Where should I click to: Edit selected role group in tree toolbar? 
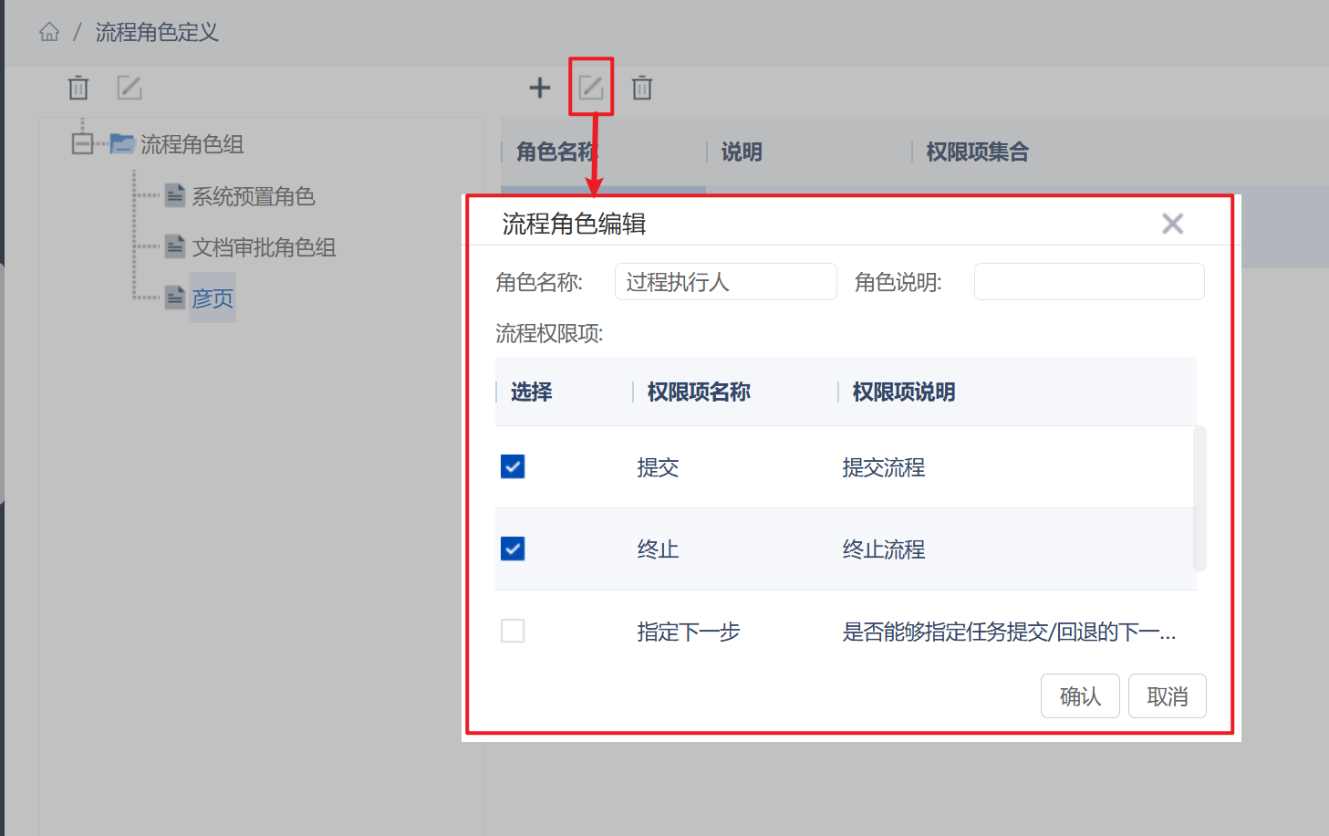pos(130,88)
